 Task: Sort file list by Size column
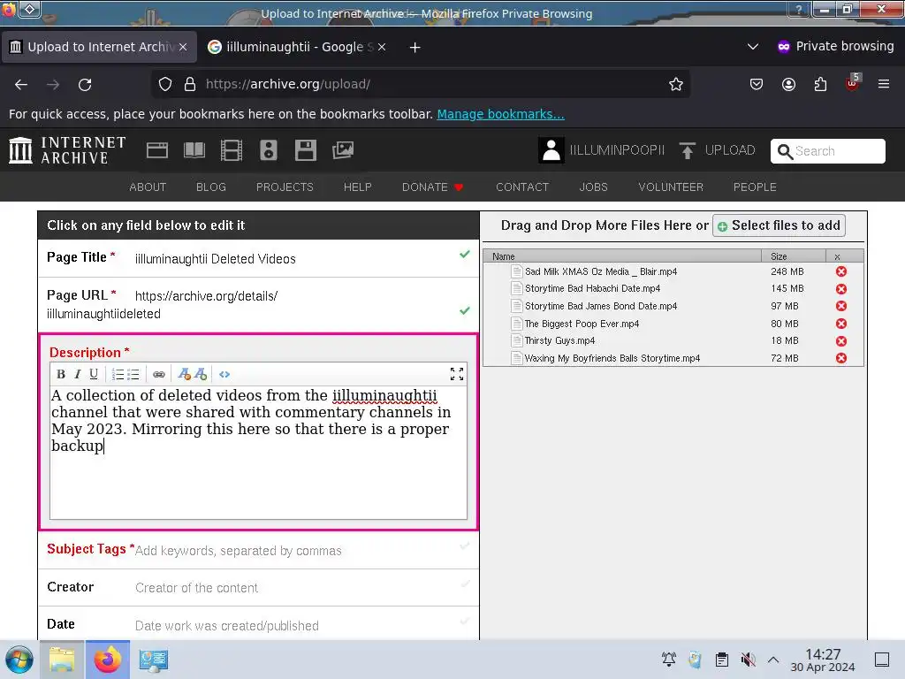(x=794, y=256)
